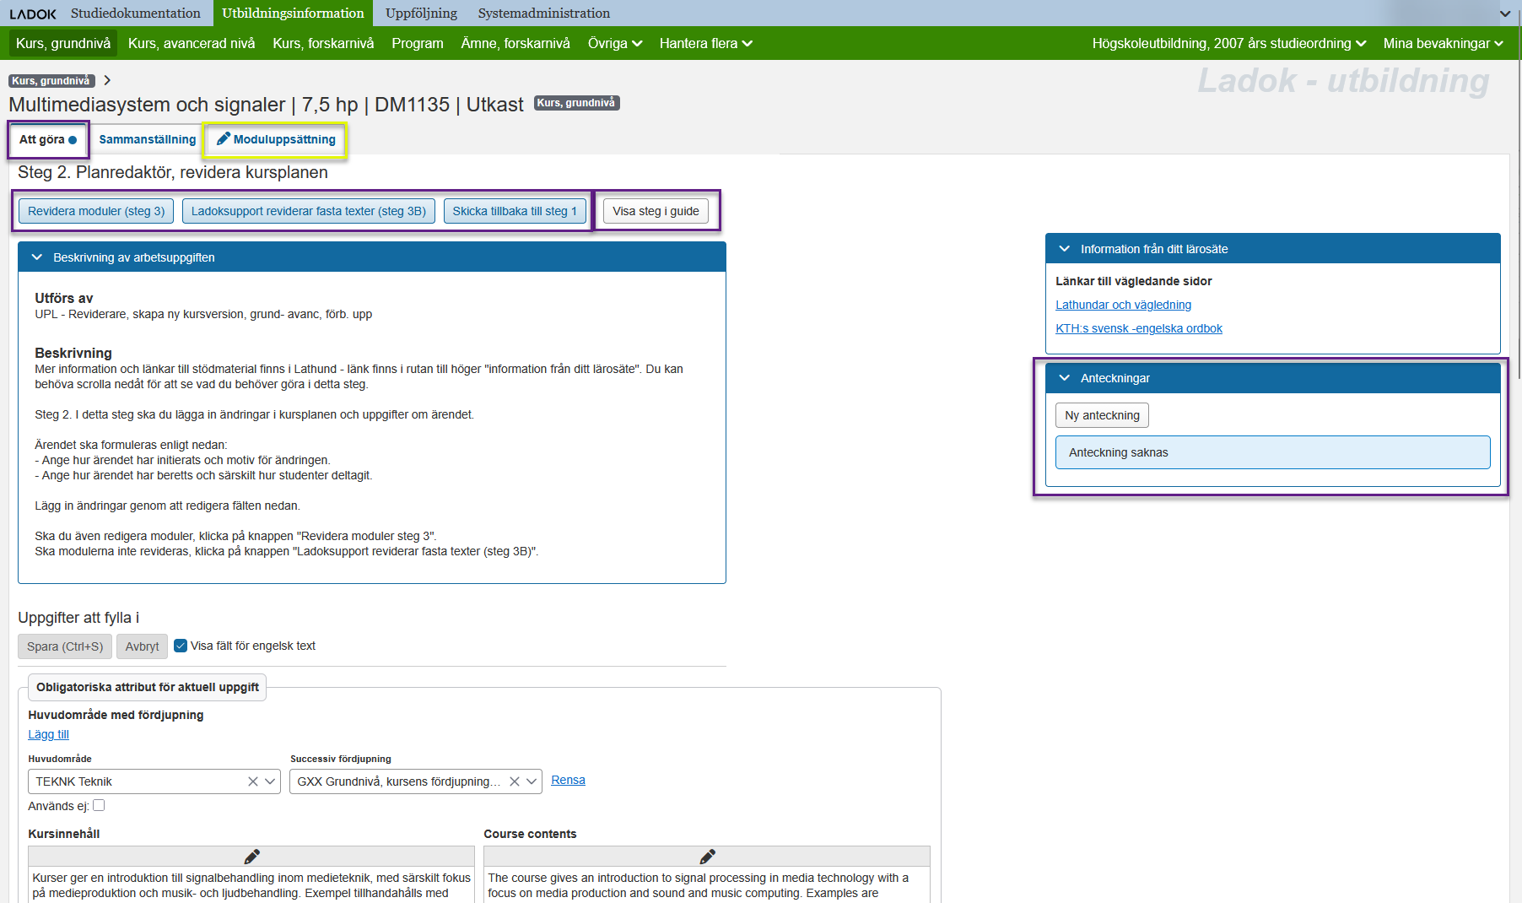Open the top-right user menu chevron
Screen dimensions: 1522x903
point(1505,14)
